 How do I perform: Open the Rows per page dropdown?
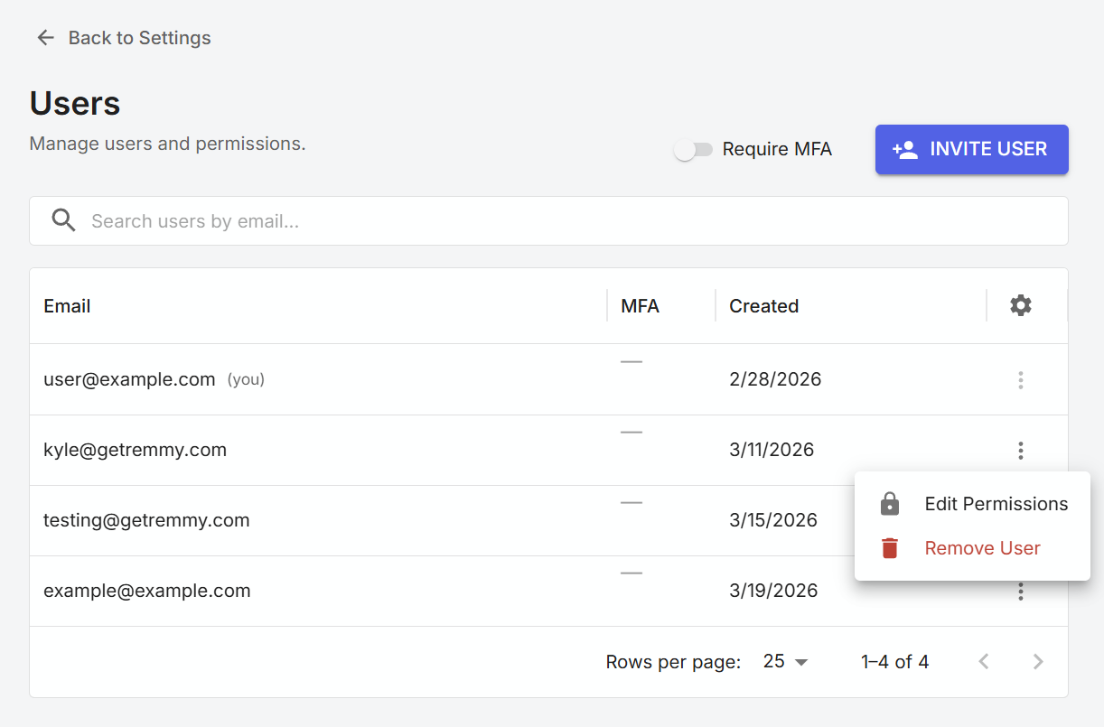(783, 661)
